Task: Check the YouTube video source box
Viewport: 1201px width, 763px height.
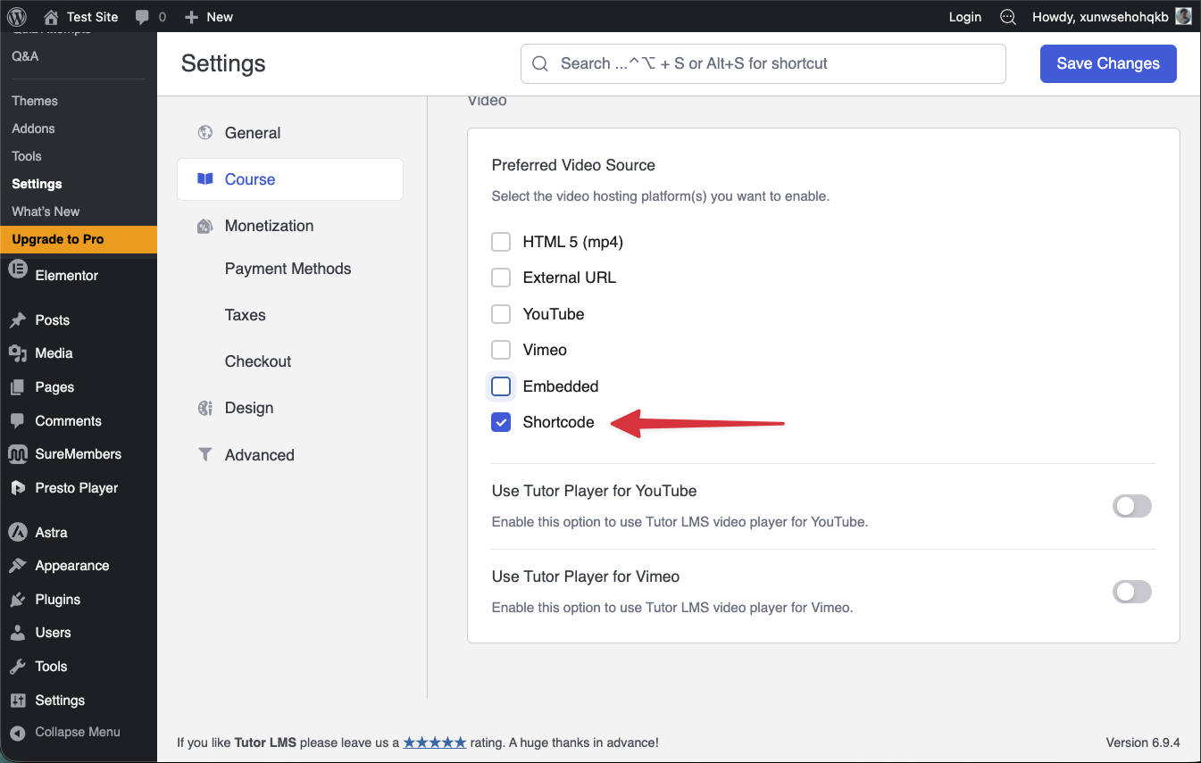Action: tap(501, 314)
